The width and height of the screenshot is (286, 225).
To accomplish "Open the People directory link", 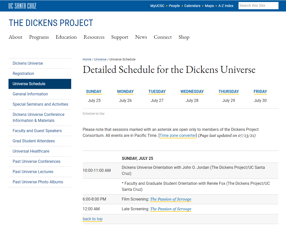I will pos(174,6).
